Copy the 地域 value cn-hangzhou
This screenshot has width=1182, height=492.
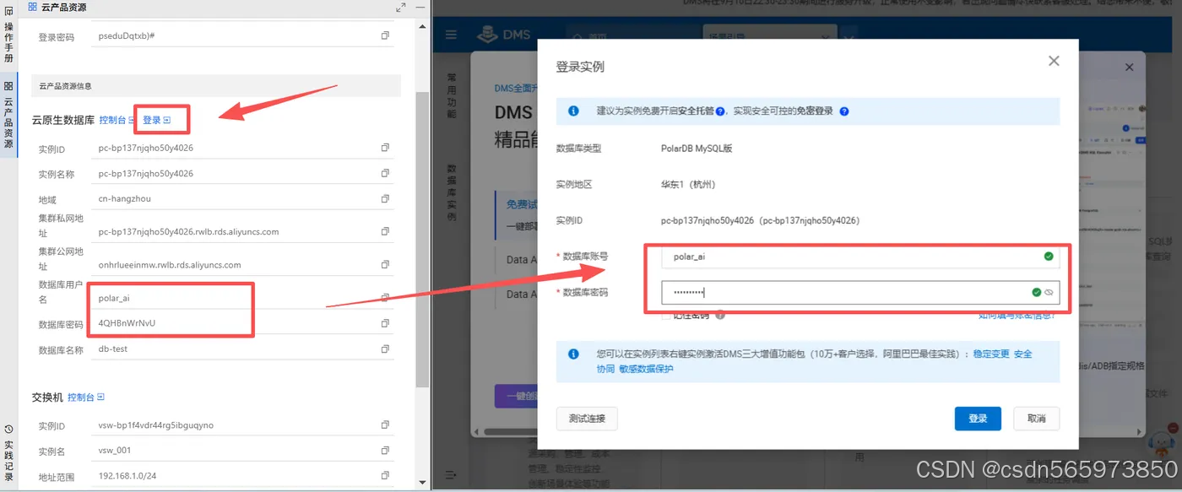click(x=385, y=198)
